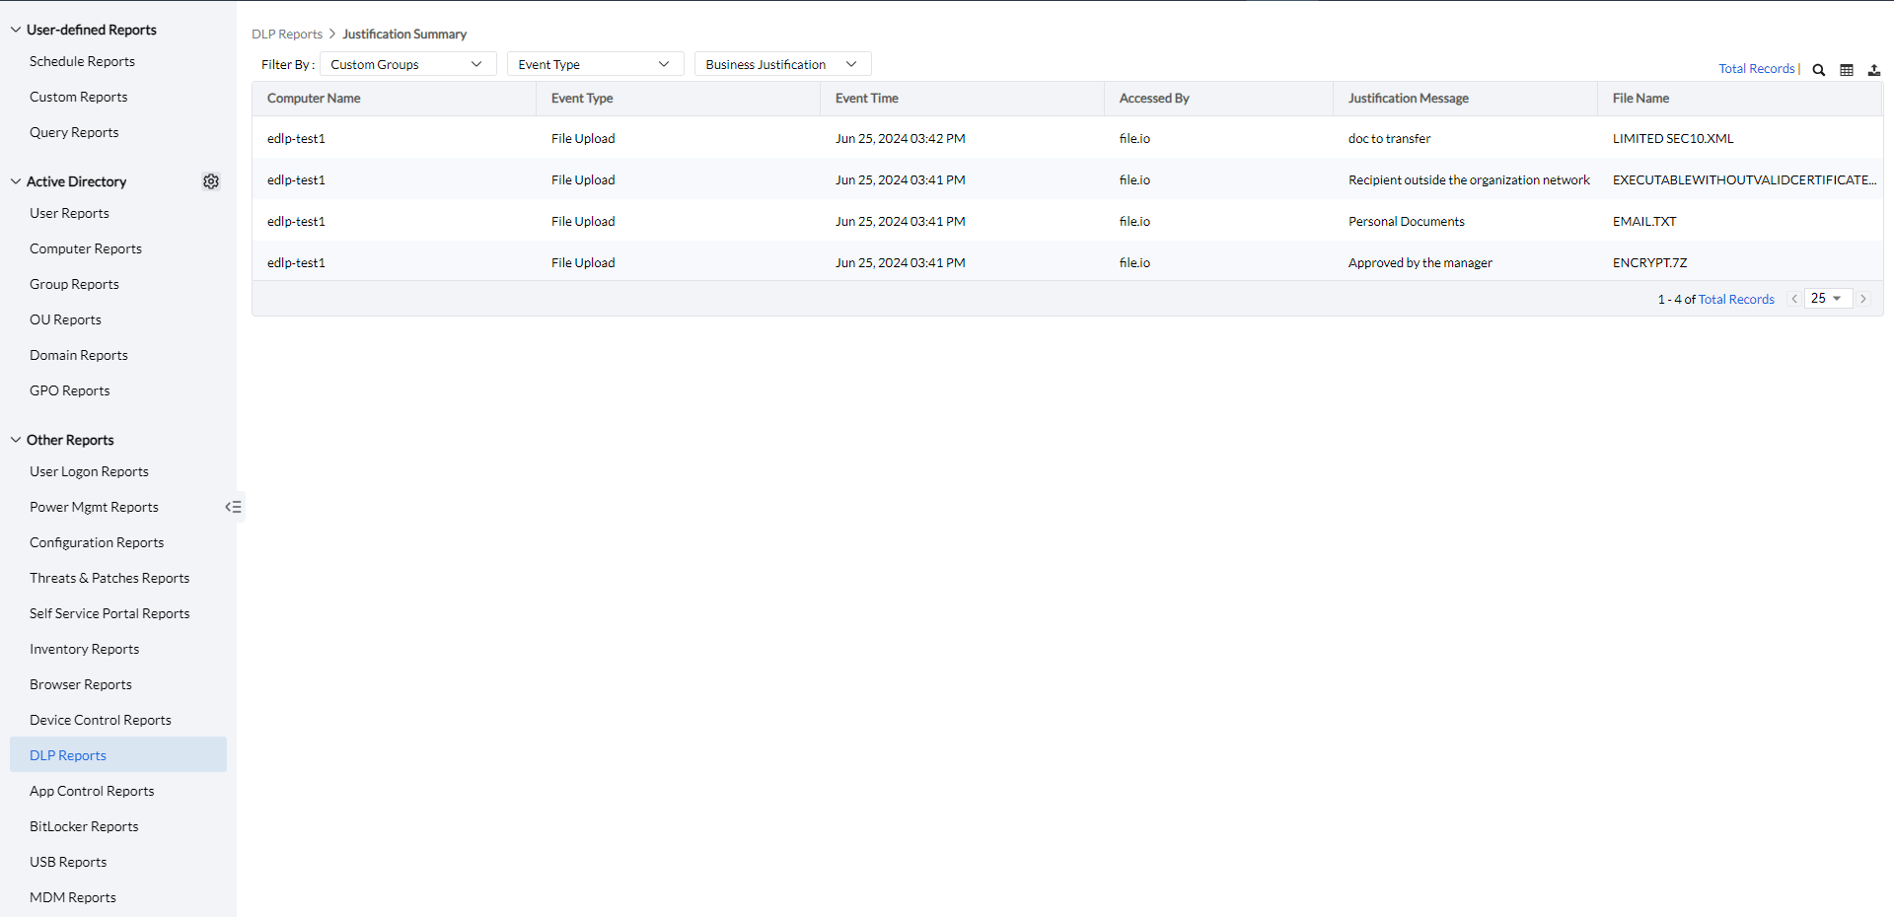Open Computer Reports
The height and width of the screenshot is (917, 1894).
(x=86, y=248)
